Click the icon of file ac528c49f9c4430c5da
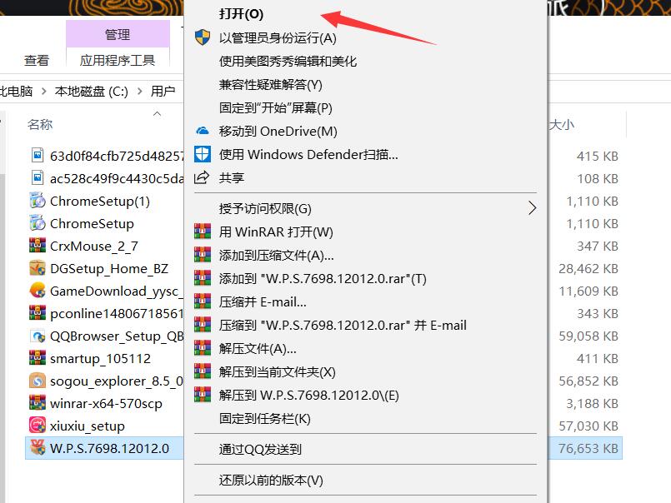 click(x=38, y=178)
